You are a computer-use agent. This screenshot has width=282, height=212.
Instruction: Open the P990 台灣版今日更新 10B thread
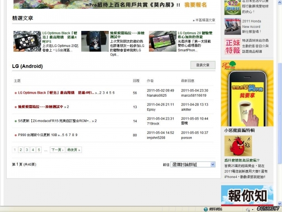click(37, 135)
